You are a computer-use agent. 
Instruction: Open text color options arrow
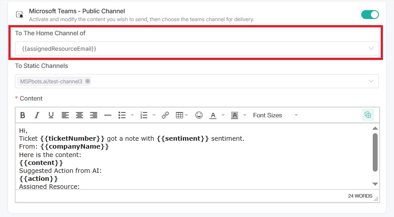(x=223, y=115)
